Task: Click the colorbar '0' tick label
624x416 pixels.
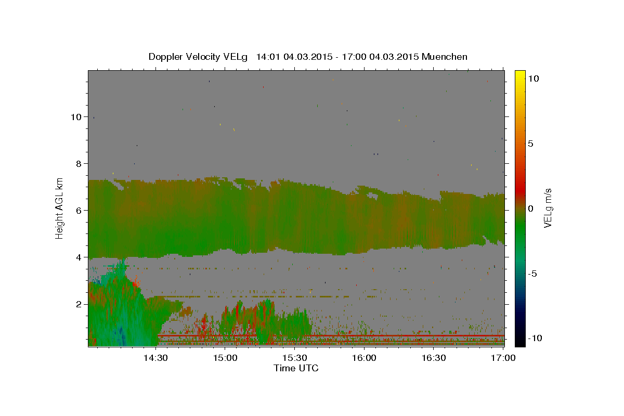Action: 530,209
